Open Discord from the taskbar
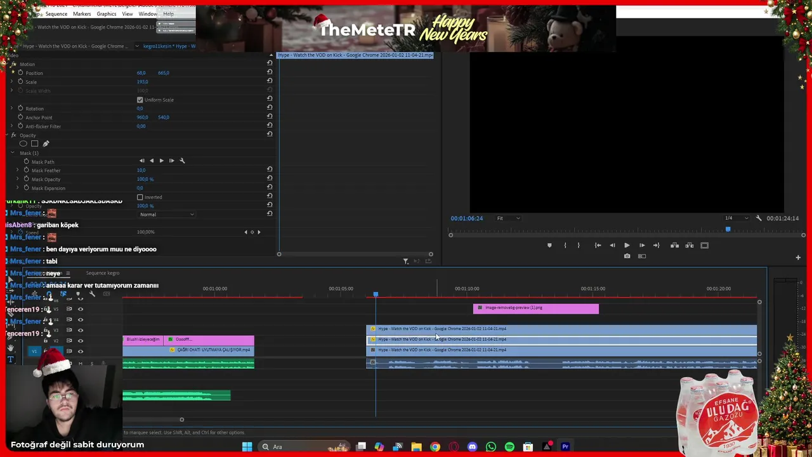The height and width of the screenshot is (457, 812). [472, 447]
